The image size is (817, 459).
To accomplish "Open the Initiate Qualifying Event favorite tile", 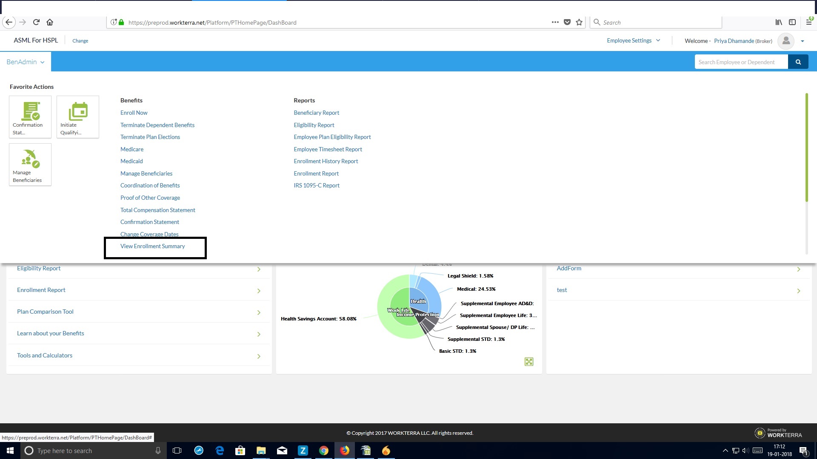I will 78,116.
